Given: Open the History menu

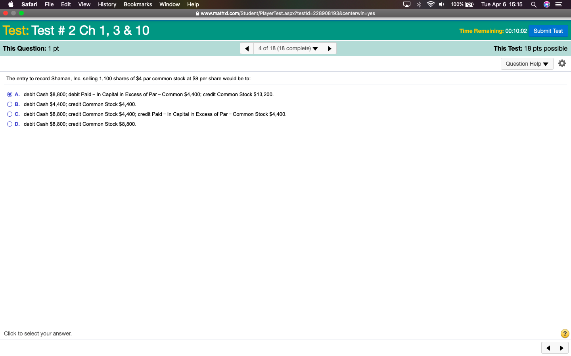Looking at the screenshot, I should pos(107,4).
